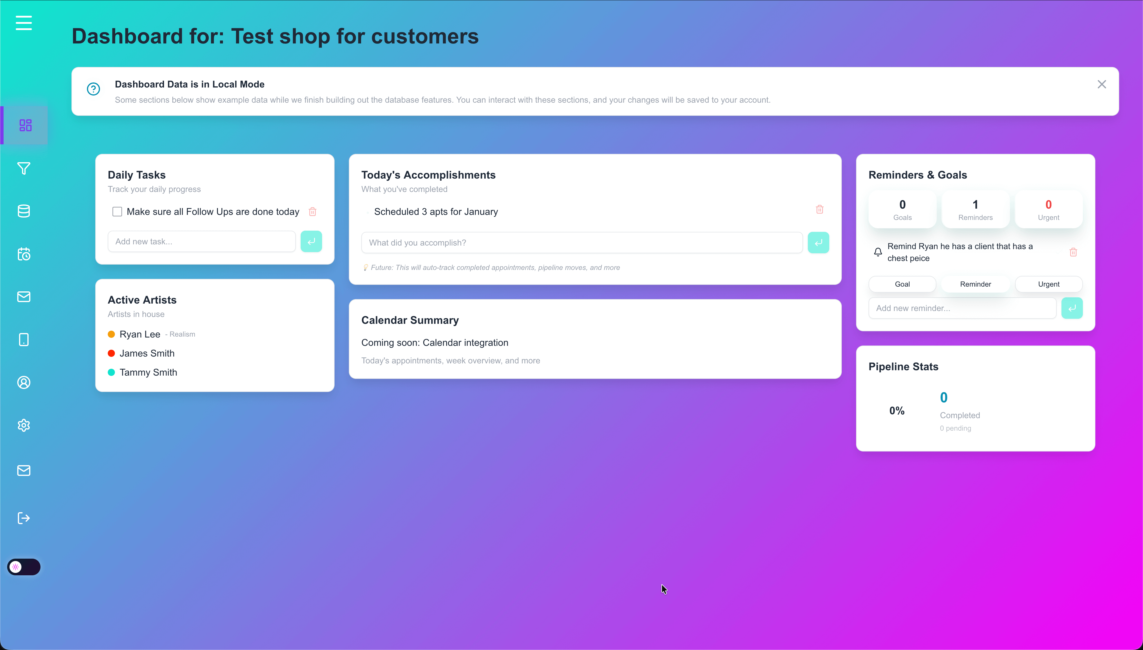Check 'Make sure all Follow Ups are done today'

click(x=117, y=211)
